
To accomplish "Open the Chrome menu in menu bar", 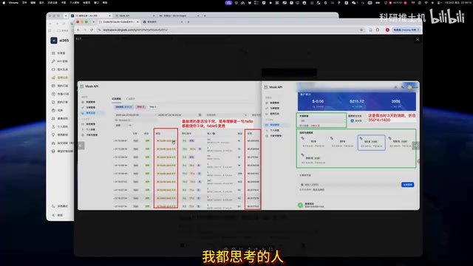I will click(x=13, y=2).
